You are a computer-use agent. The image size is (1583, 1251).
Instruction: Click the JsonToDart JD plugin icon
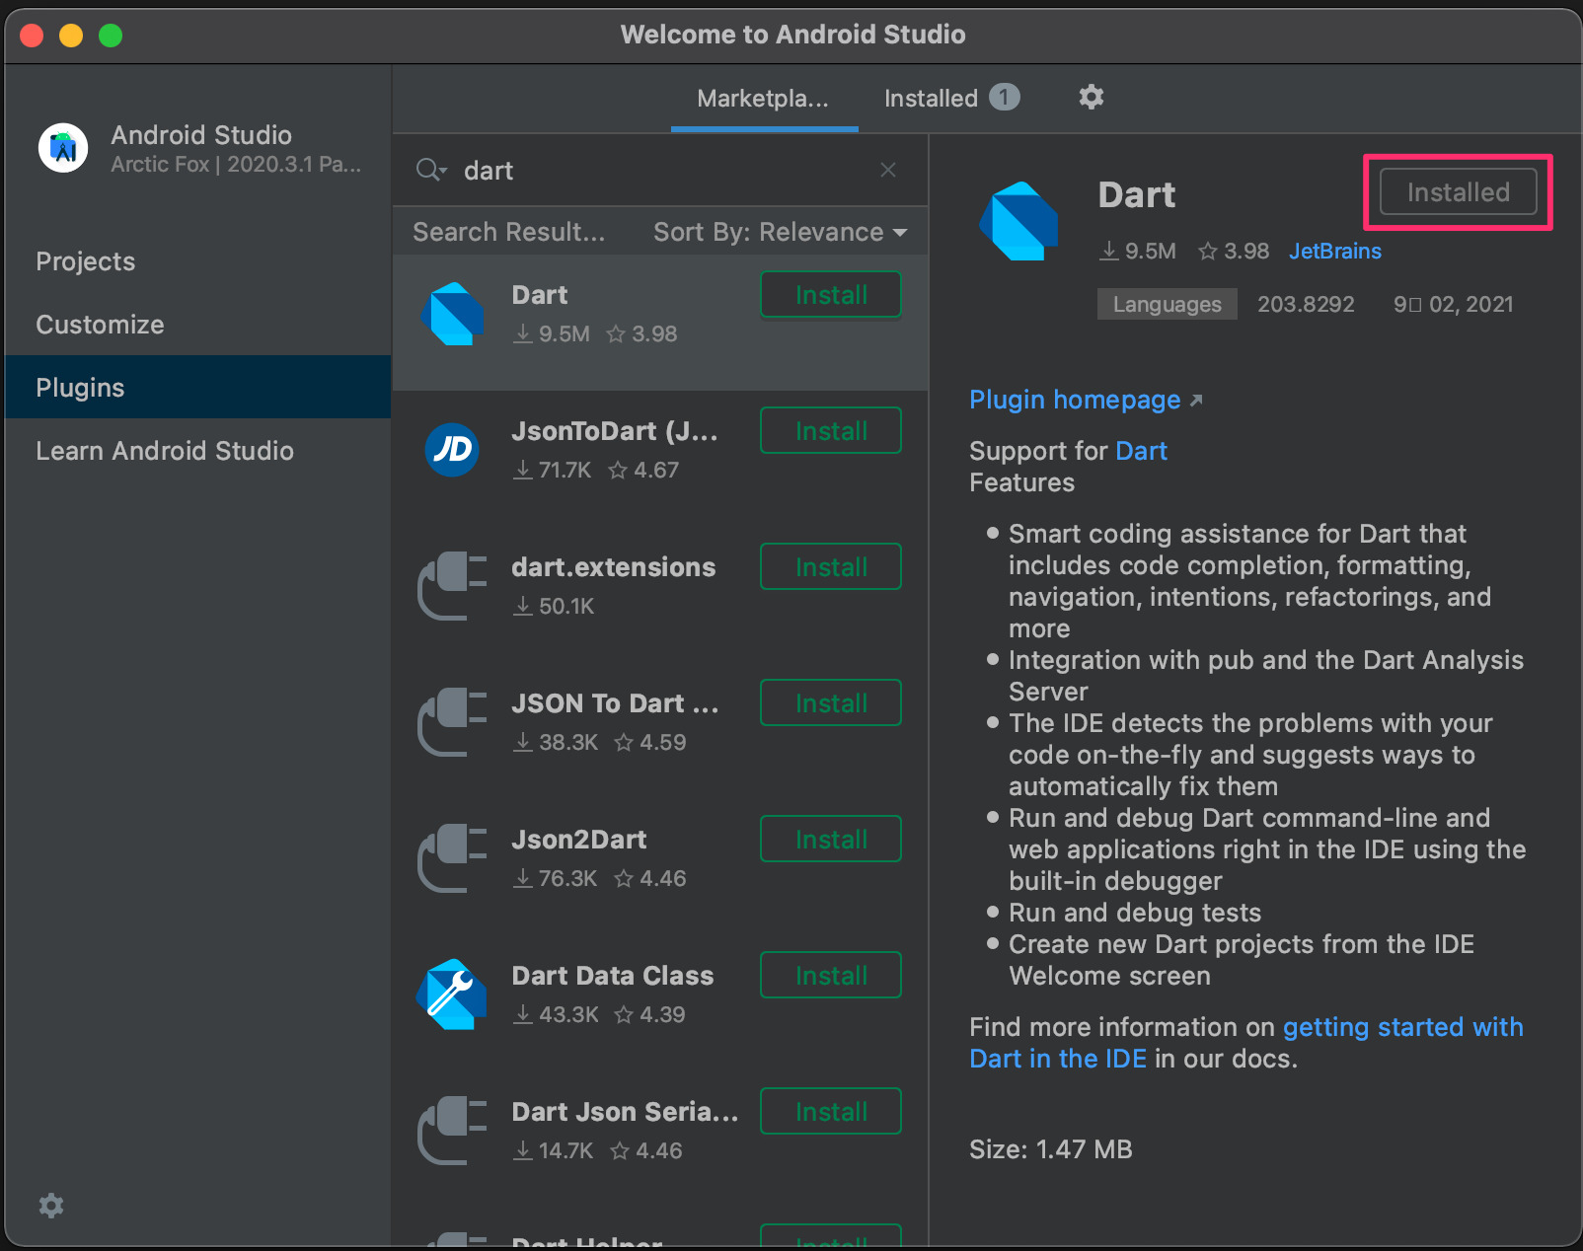(x=452, y=450)
